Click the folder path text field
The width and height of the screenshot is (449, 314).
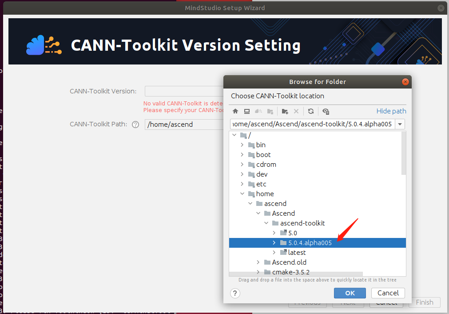[312, 124]
